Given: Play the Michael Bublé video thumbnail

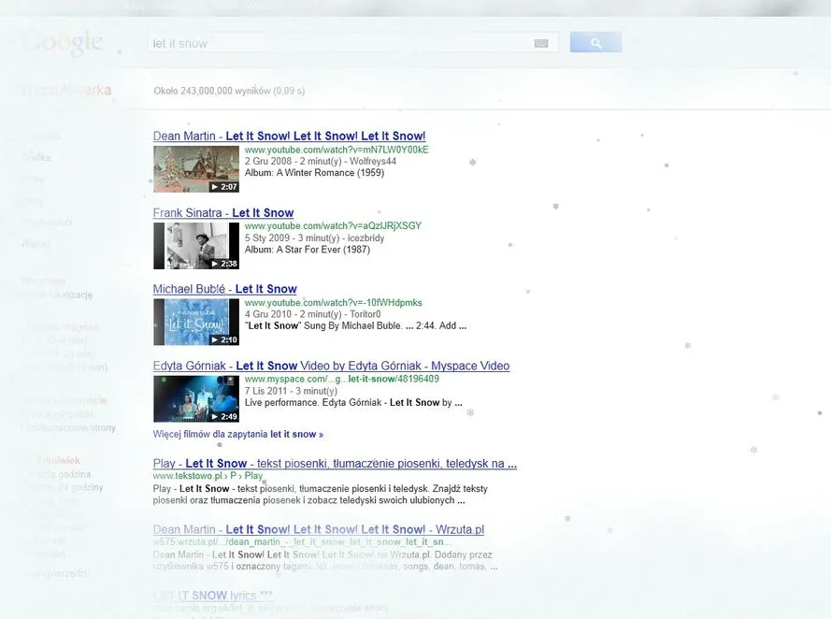Looking at the screenshot, I should point(195,322).
